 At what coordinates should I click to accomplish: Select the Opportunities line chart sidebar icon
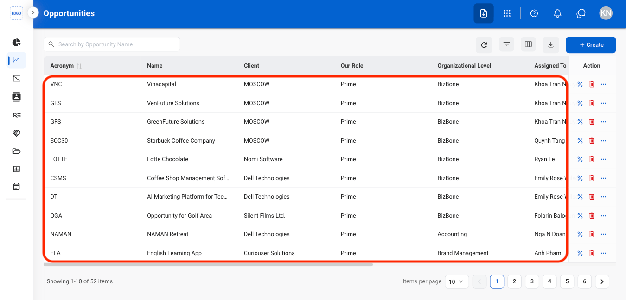click(x=17, y=60)
